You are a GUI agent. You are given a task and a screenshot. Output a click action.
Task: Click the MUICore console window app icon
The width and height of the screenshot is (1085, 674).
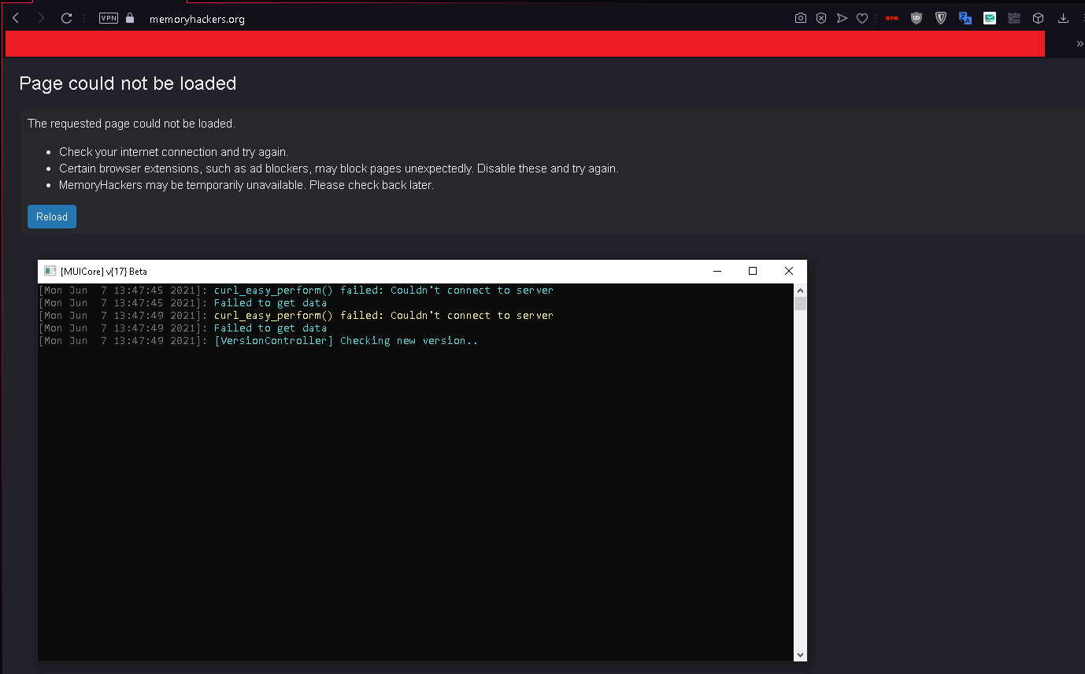pos(50,271)
